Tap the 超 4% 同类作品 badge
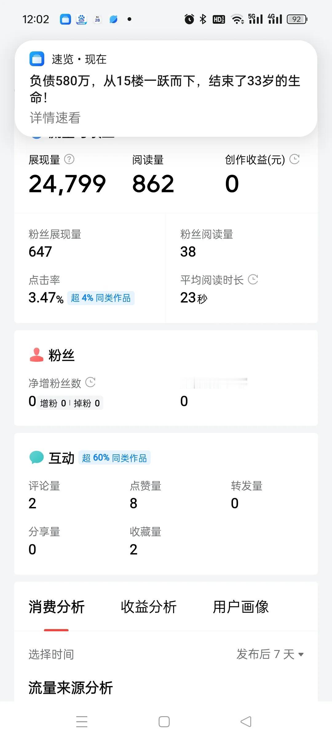Image resolution: width=332 pixels, height=742 pixels. pyautogui.click(x=101, y=298)
